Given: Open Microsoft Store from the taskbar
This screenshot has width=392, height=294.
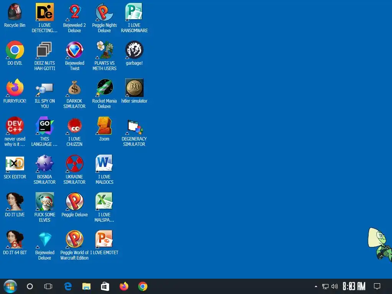Looking at the screenshot, I should click(105, 286).
